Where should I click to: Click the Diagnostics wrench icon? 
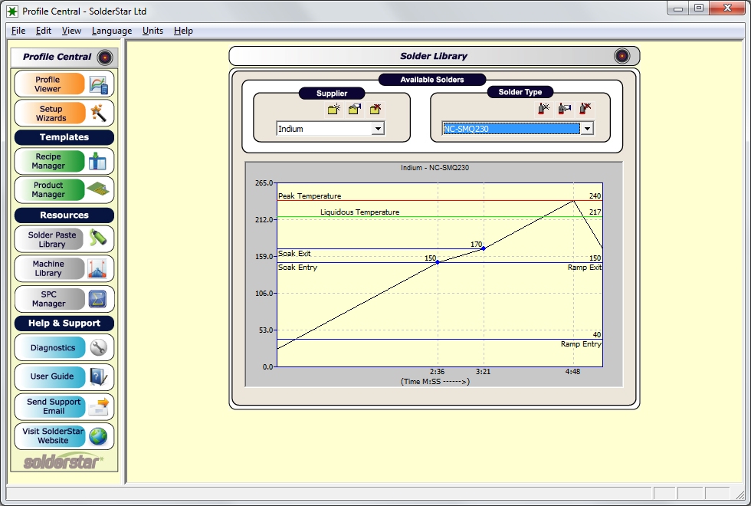pyautogui.click(x=98, y=348)
